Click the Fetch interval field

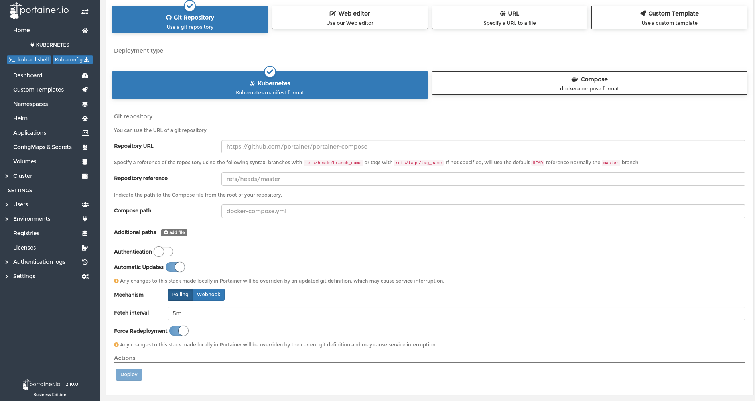(456, 313)
